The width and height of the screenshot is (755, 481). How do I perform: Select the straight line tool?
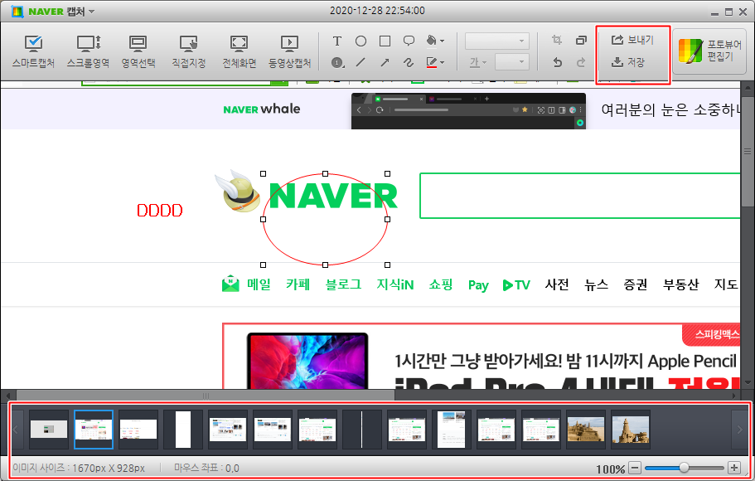tap(361, 62)
